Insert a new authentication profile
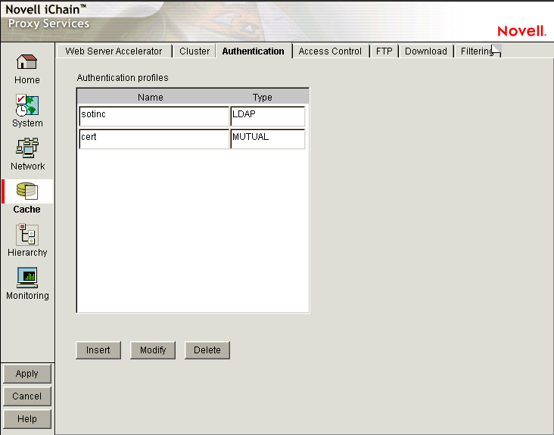Image resolution: width=554 pixels, height=435 pixels. 98,350
